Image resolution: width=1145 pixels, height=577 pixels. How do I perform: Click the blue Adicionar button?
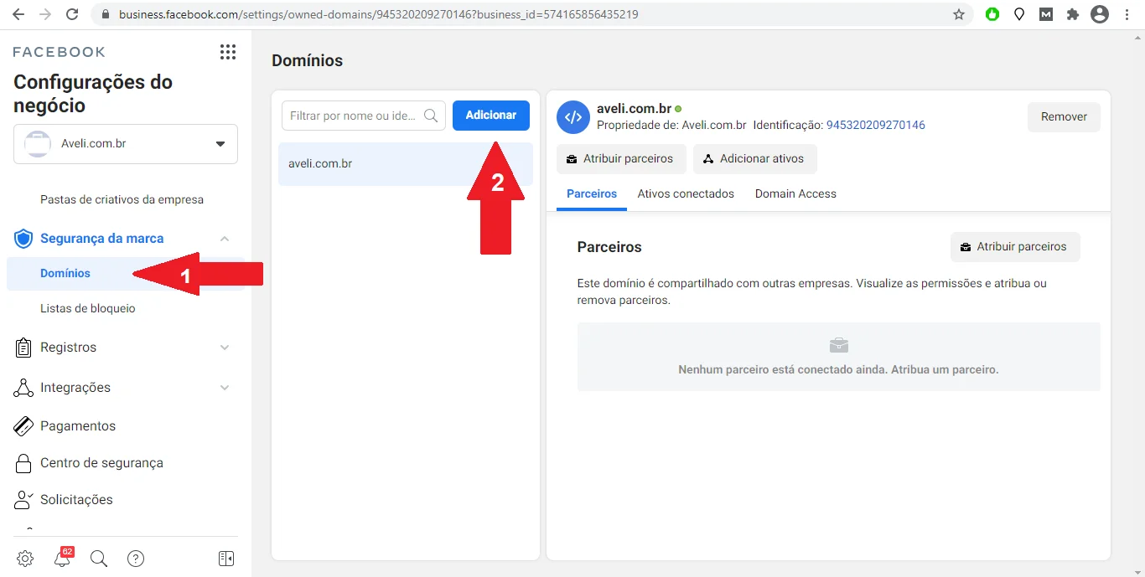pyautogui.click(x=491, y=116)
